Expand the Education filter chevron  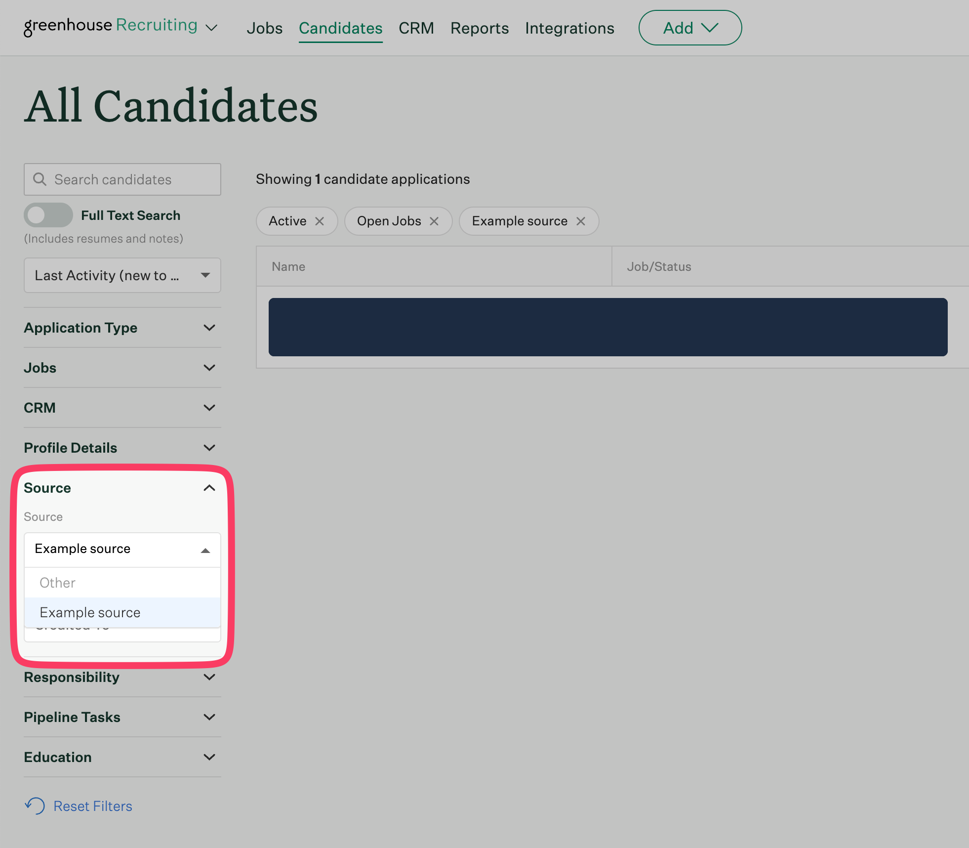point(209,757)
